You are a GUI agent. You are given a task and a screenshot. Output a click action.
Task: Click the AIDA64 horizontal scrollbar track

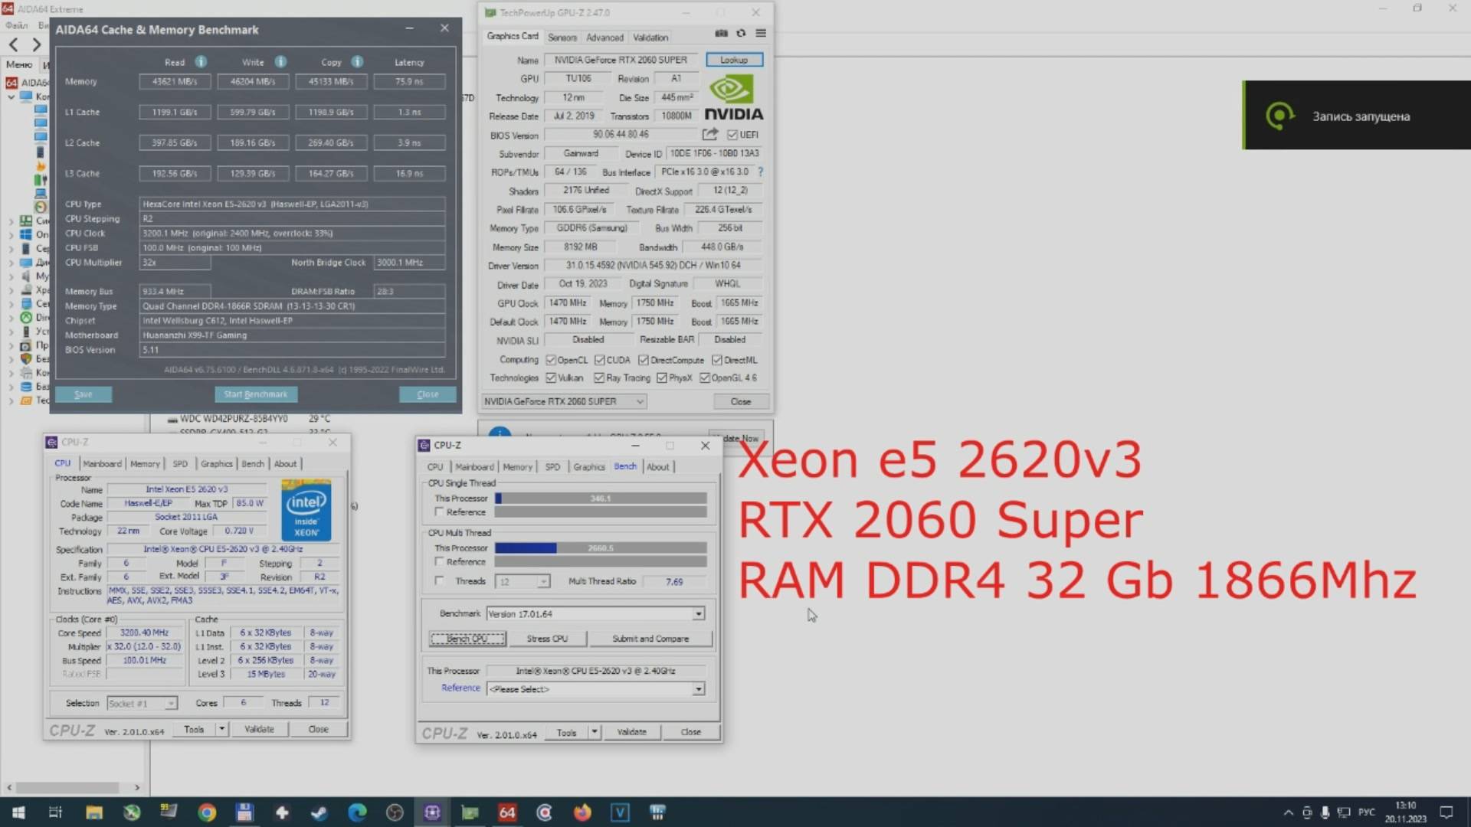pyautogui.click(x=73, y=787)
